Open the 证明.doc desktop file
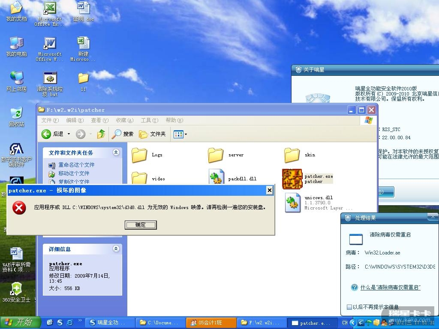The width and height of the screenshot is (439, 329). (x=84, y=11)
